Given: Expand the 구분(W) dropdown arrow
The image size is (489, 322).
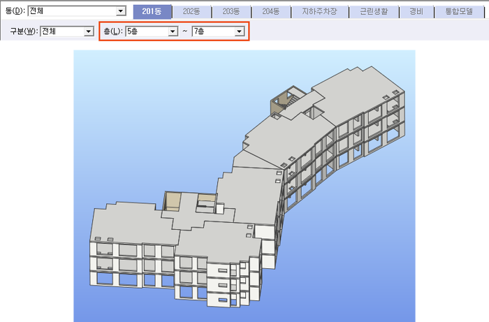Looking at the screenshot, I should coord(89,31).
